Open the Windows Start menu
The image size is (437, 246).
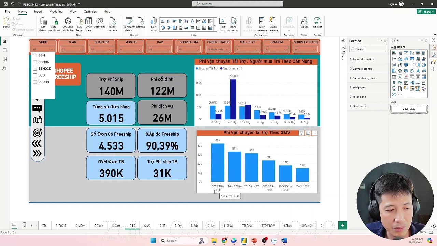153,241
